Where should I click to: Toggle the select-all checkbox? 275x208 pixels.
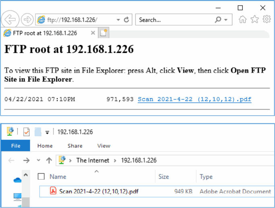pos(41,176)
